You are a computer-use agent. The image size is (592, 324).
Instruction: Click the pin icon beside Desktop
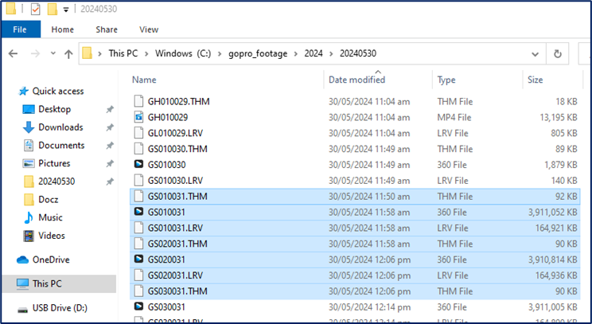110,109
